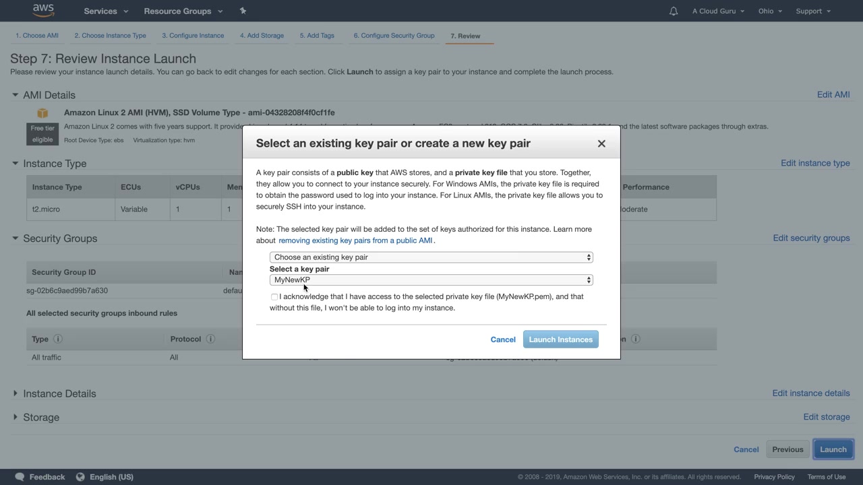
Task: Open 'removing existing key pairs from a public AMI' link
Action: [355, 240]
